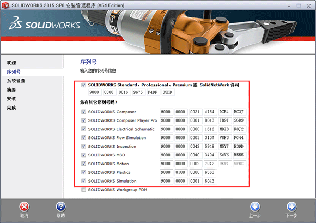The width and height of the screenshot is (316, 223).
Task: Click MBD serial field S4V6
Action: [x=225, y=155]
